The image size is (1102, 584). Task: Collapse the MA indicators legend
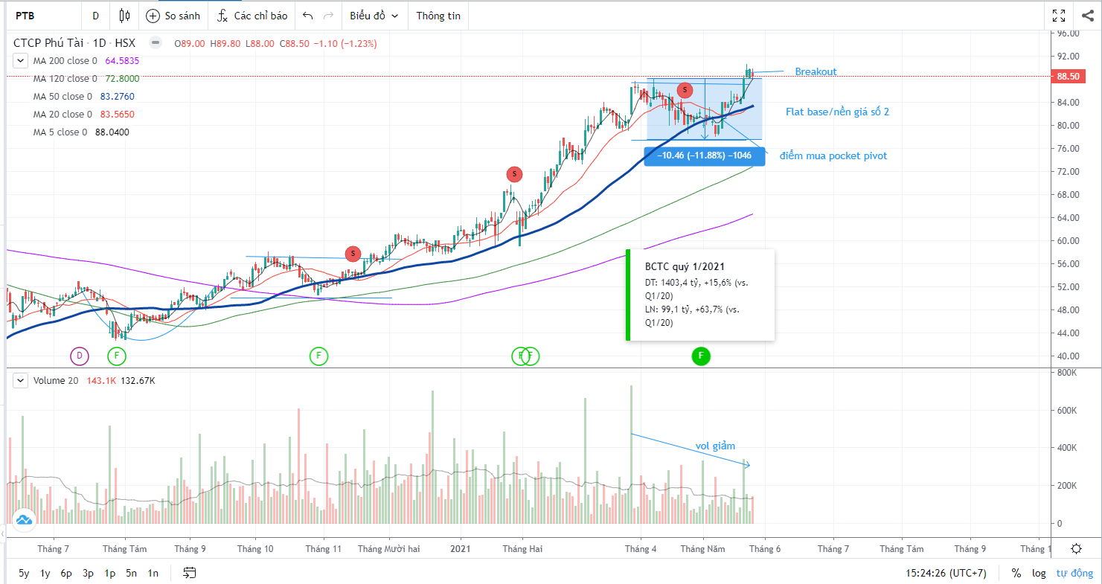(22, 61)
